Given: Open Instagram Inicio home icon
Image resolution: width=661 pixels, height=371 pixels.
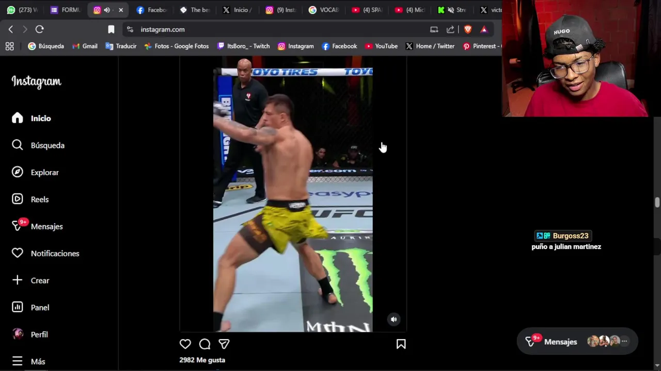Looking at the screenshot, I should pyautogui.click(x=18, y=118).
